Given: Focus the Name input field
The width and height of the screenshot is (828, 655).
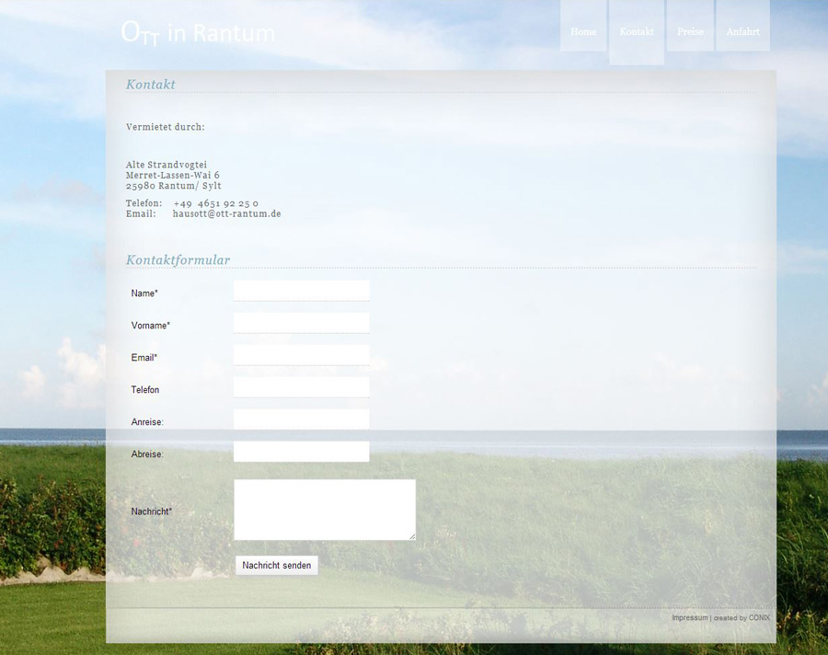Looking at the screenshot, I should tap(301, 291).
